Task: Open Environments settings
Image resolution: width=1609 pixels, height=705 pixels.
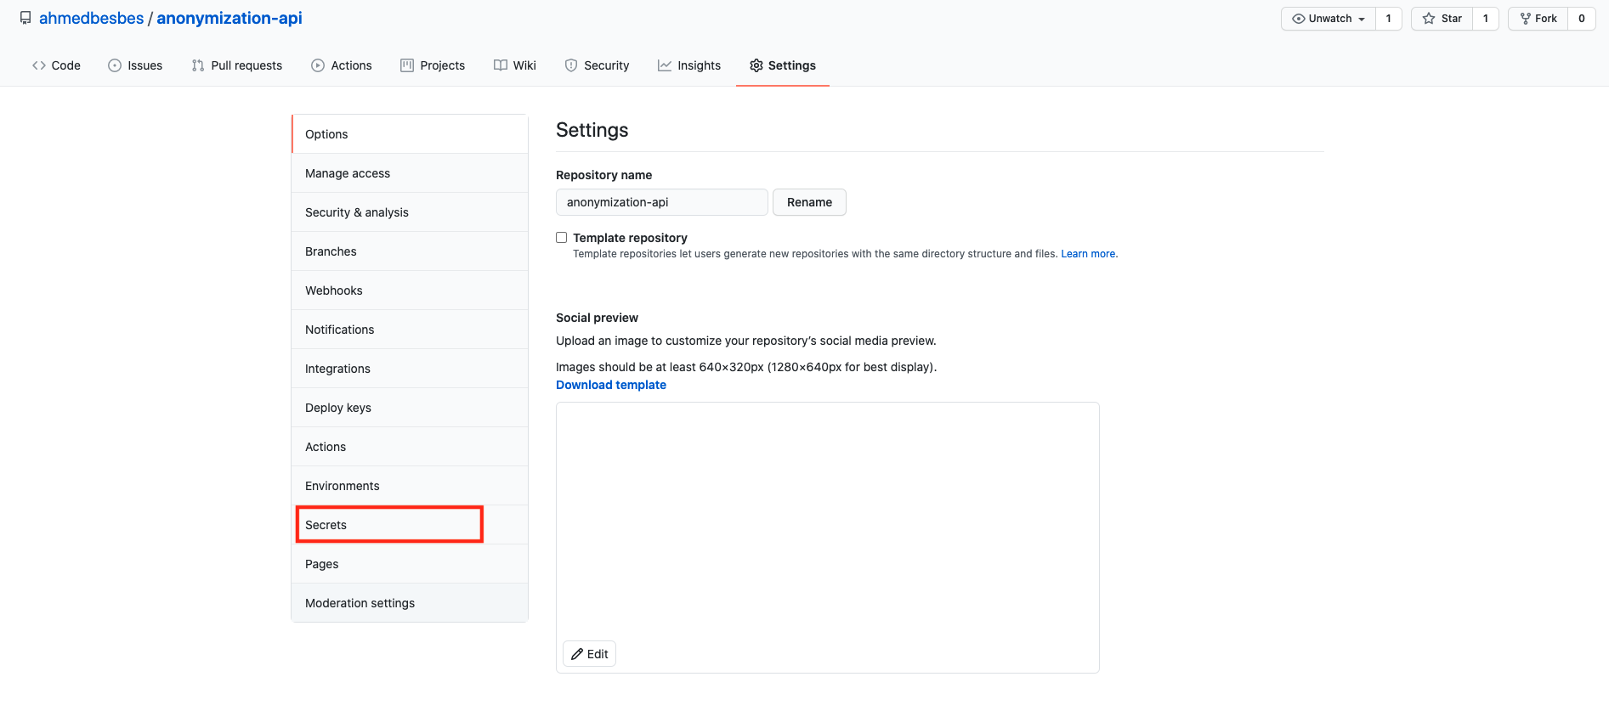Action: pos(410,486)
